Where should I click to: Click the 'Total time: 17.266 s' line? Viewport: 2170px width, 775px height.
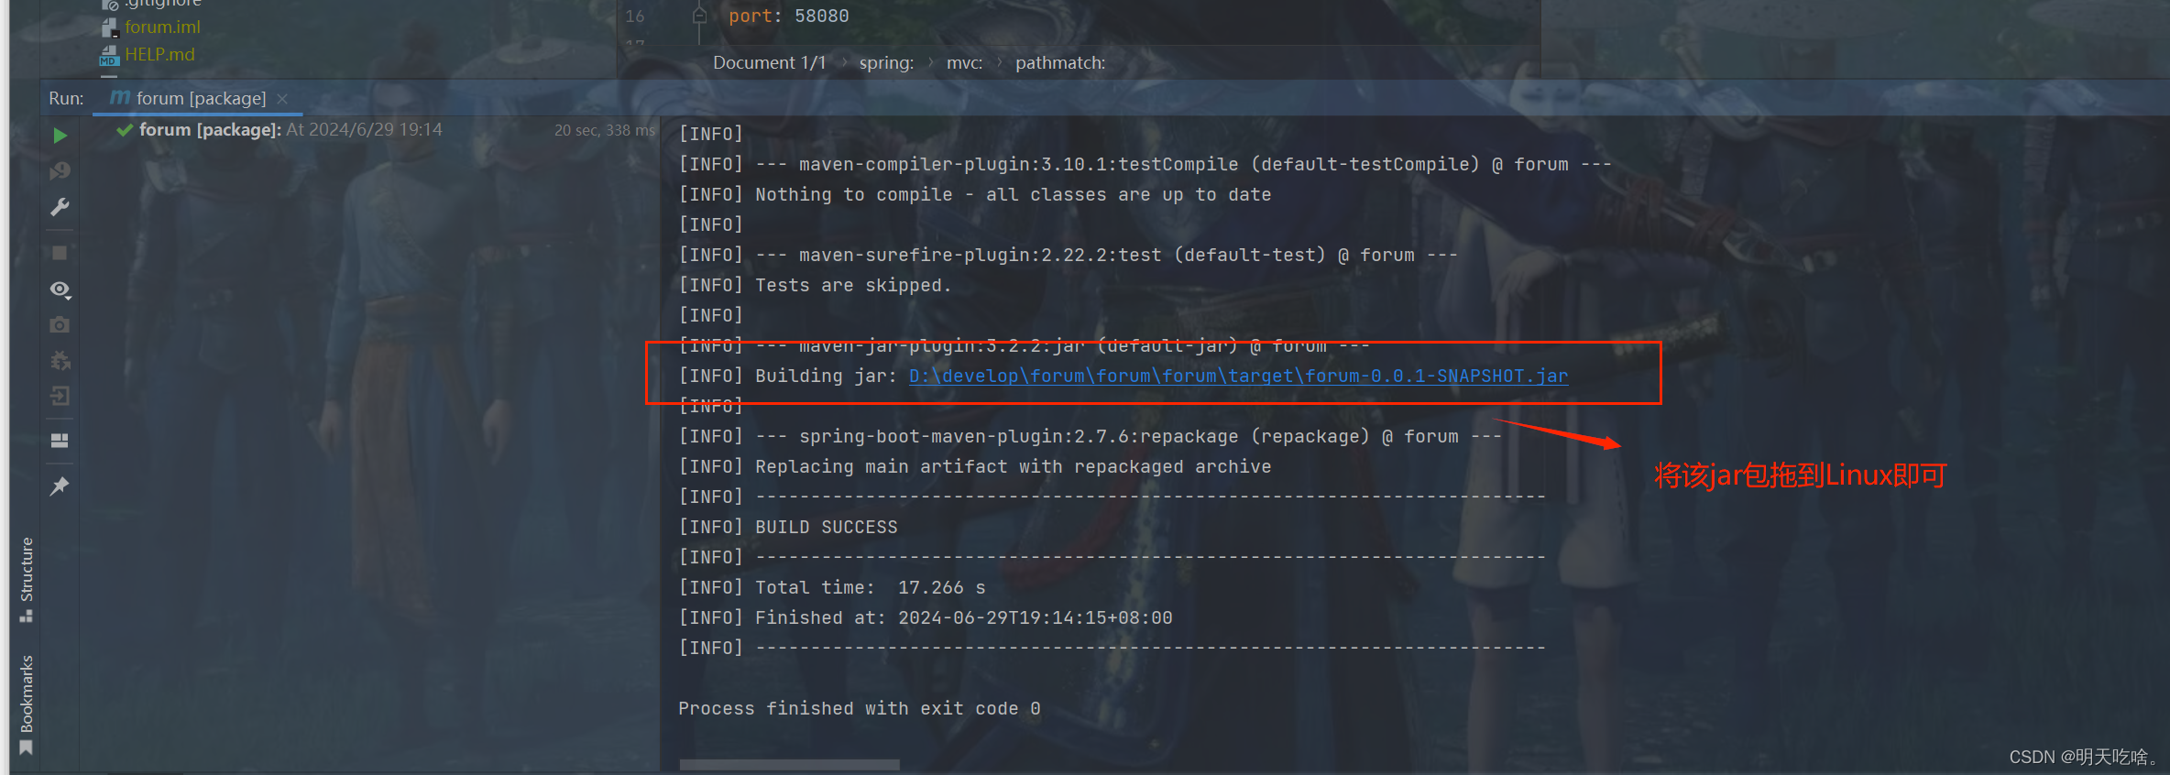[x=832, y=587]
